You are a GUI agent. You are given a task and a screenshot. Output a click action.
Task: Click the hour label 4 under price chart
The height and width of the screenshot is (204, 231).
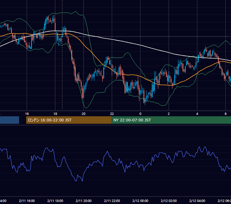(197, 114)
